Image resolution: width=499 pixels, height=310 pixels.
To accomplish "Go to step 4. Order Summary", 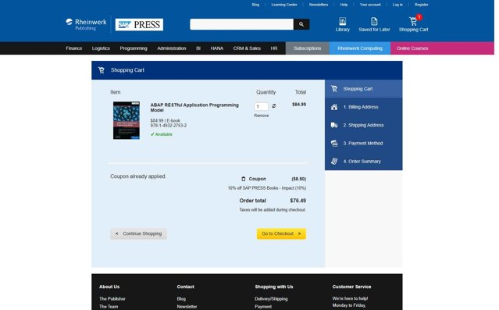I will (363, 162).
